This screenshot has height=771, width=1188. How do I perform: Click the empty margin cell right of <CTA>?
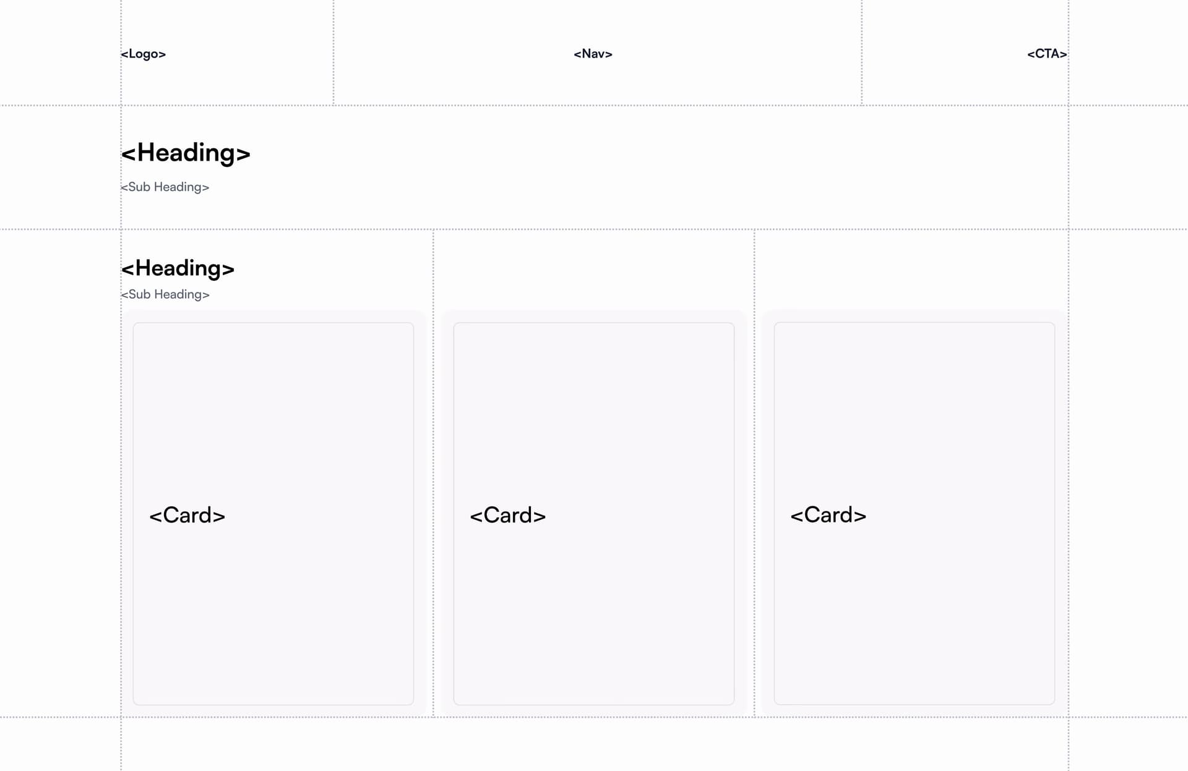[1129, 53]
